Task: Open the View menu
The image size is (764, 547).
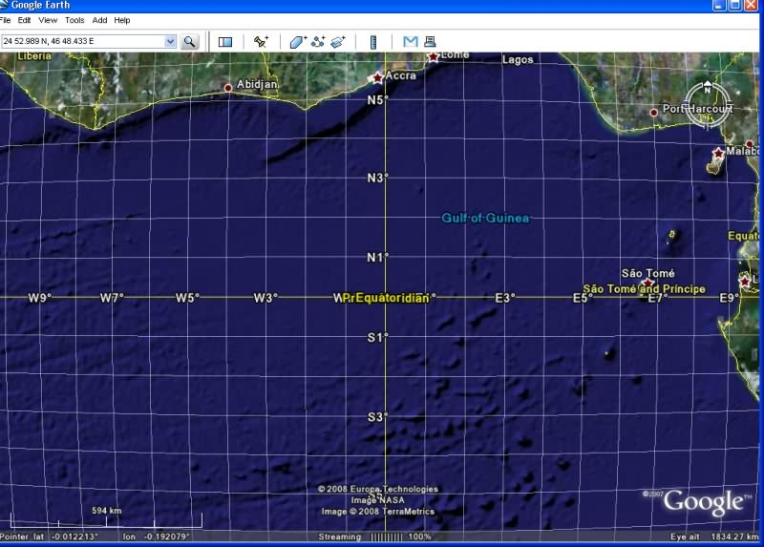Action: point(48,20)
